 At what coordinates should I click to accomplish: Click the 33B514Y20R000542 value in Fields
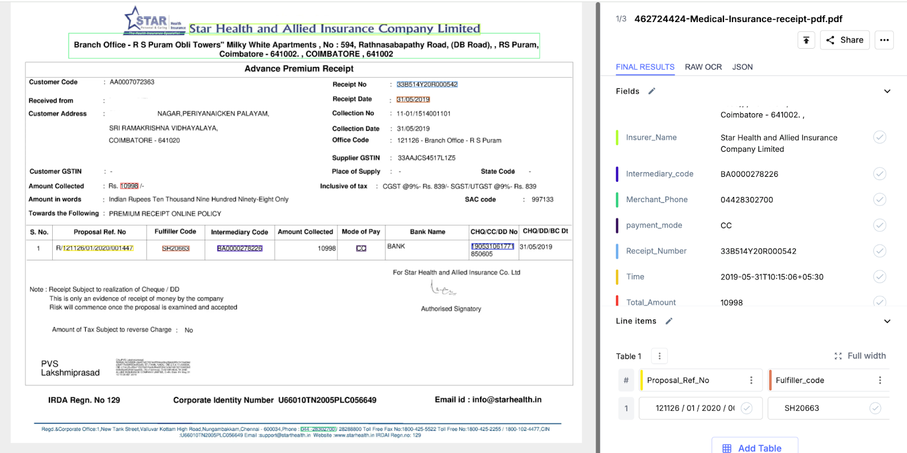tap(758, 251)
